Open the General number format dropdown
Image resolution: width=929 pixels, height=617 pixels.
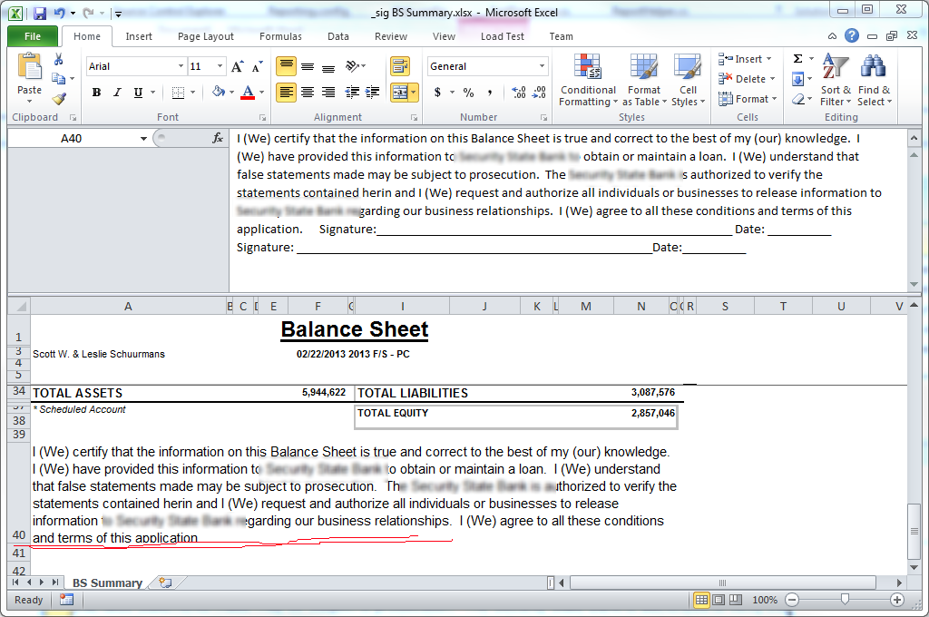click(x=542, y=66)
